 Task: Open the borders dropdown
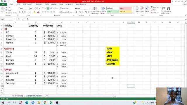pos(32,12)
